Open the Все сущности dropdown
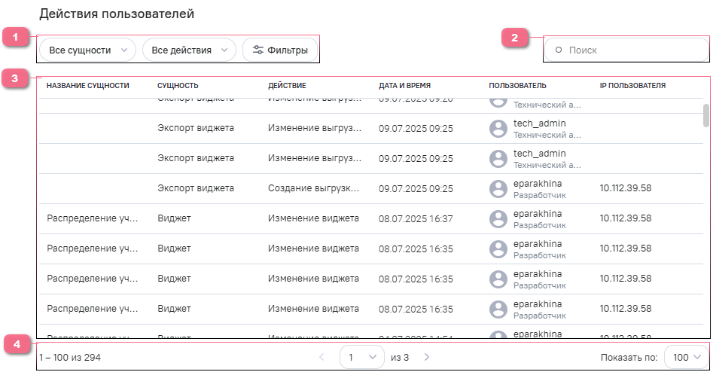Viewport: 713px width, 372px height. pos(87,50)
